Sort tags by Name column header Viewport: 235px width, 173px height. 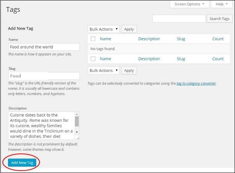point(105,39)
